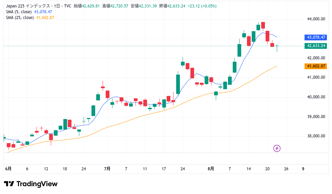Image resolution: width=332 pixels, height=194 pixels.
Task: Click the 高値 42,720.57 value in the header
Action: coord(115,6)
